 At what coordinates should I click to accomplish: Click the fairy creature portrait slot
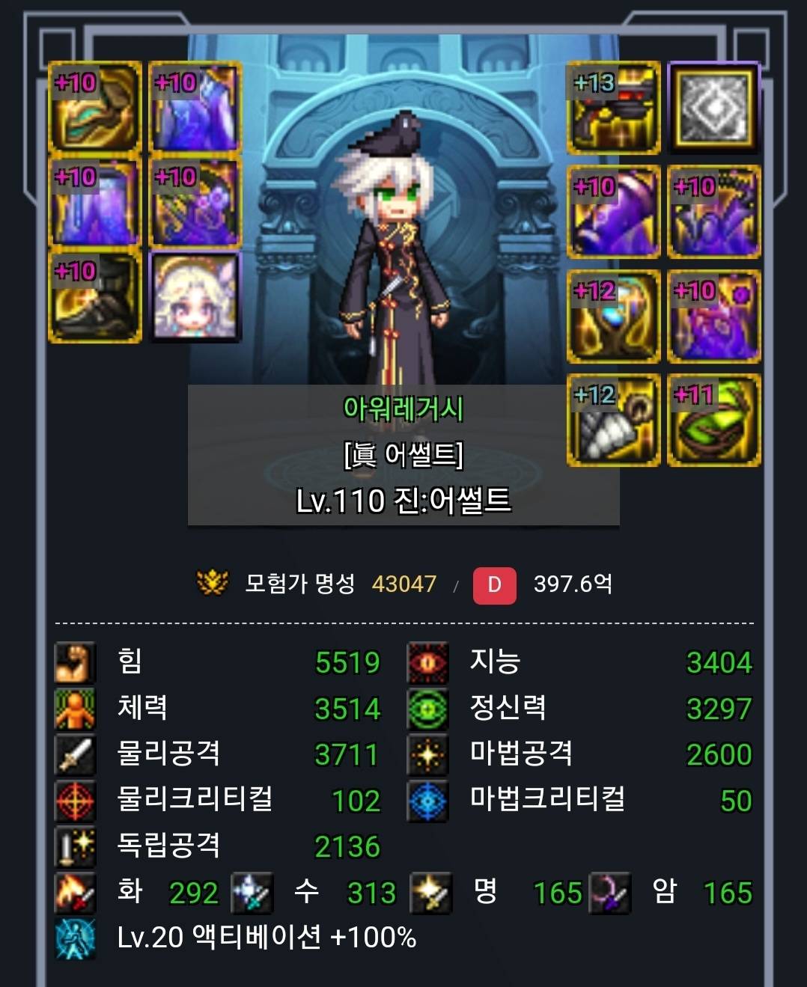point(195,297)
